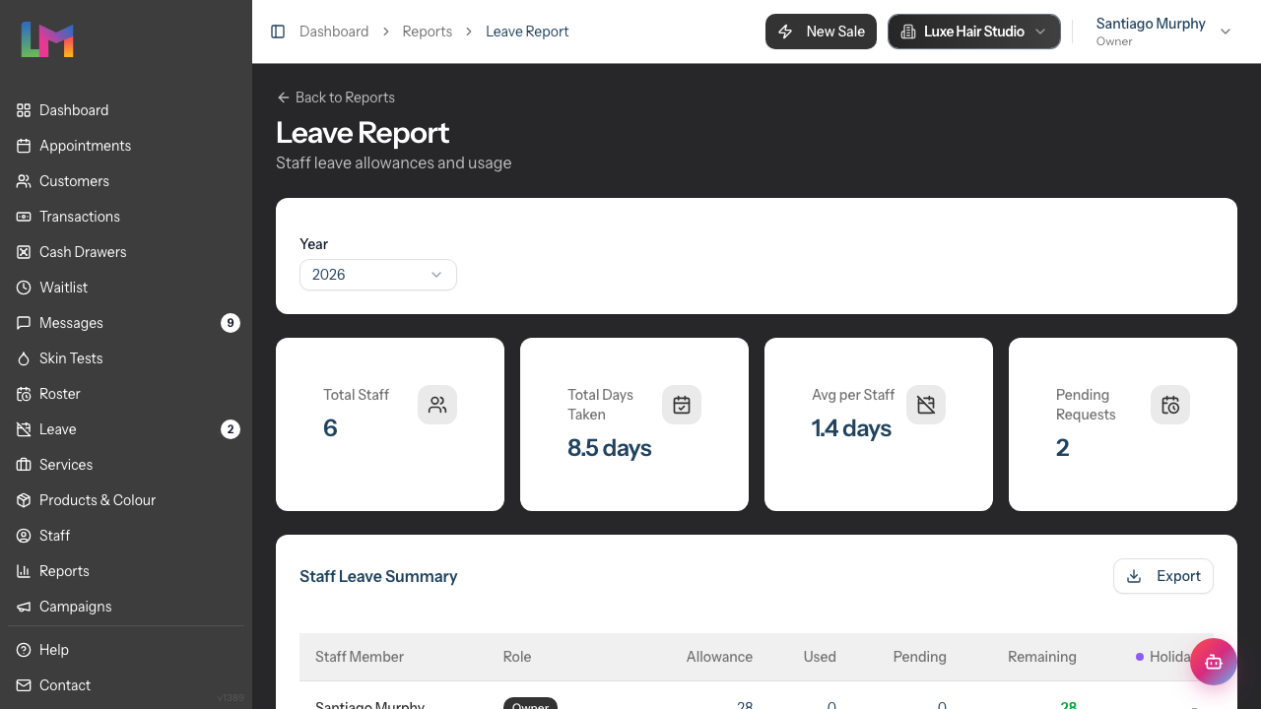Click the Messages badge showing 9
Viewport: 1261px width, 709px height.
231,323
